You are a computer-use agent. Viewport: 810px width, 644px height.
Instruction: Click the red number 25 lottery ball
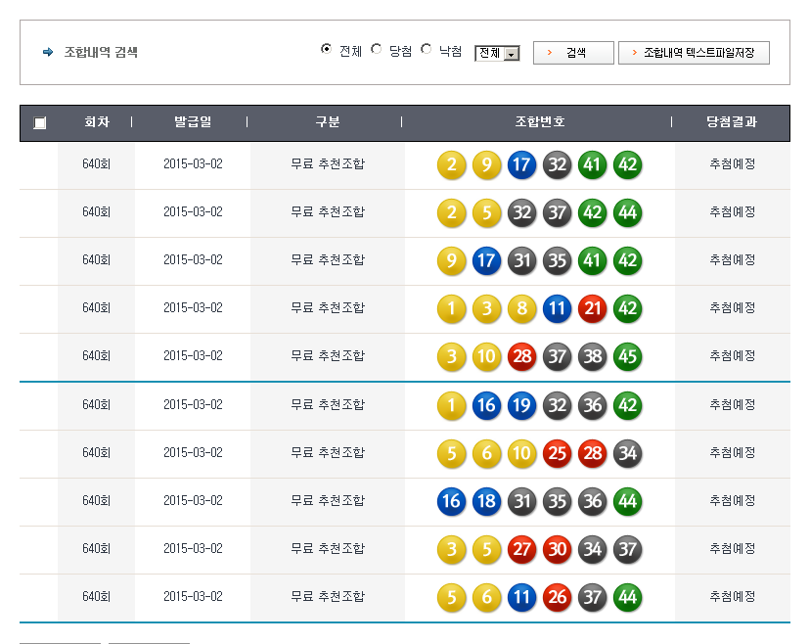[557, 453]
